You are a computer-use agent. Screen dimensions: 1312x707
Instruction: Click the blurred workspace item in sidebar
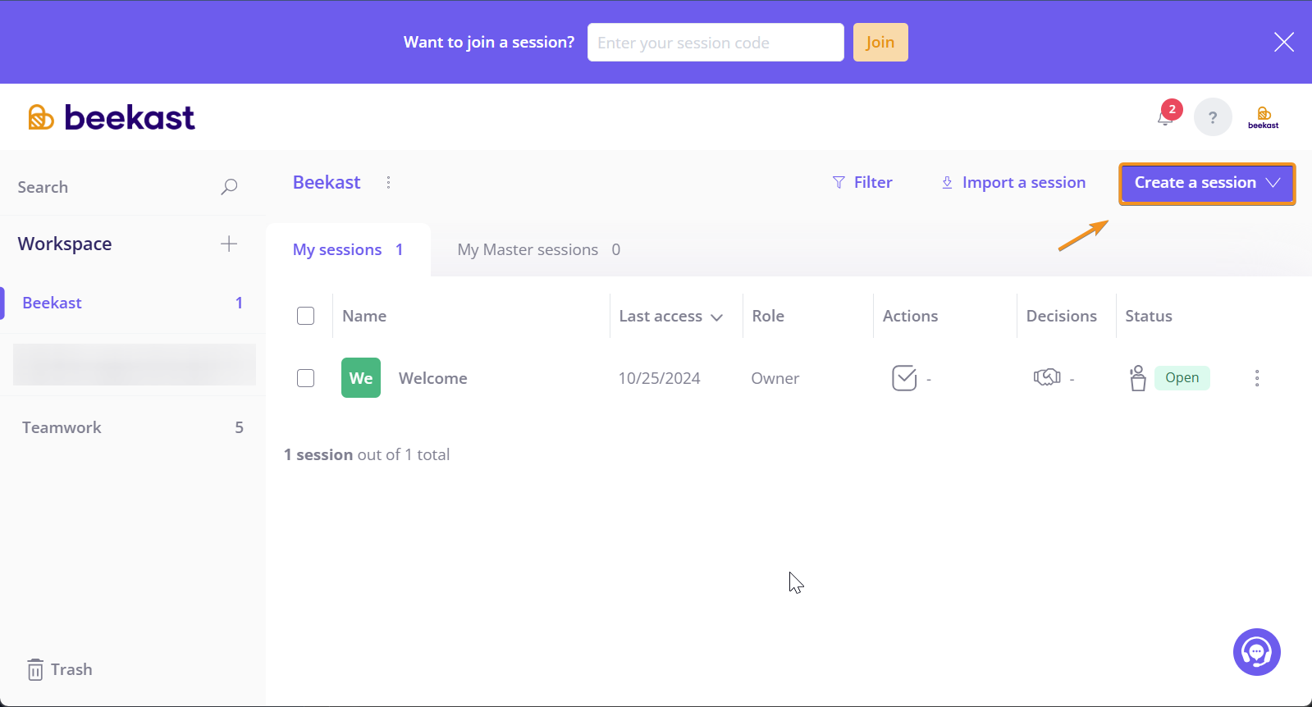135,365
